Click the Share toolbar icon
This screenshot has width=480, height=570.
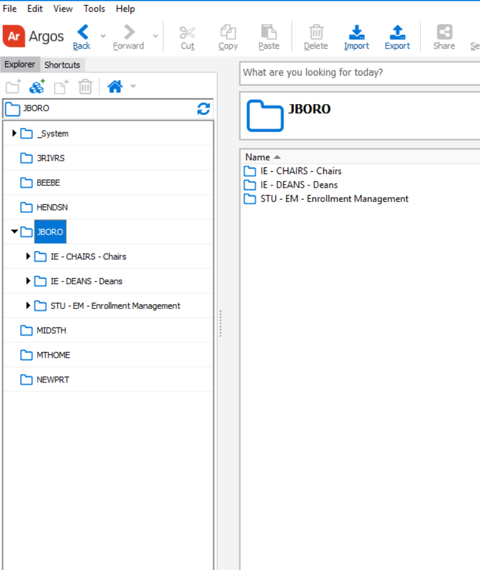[x=444, y=33]
